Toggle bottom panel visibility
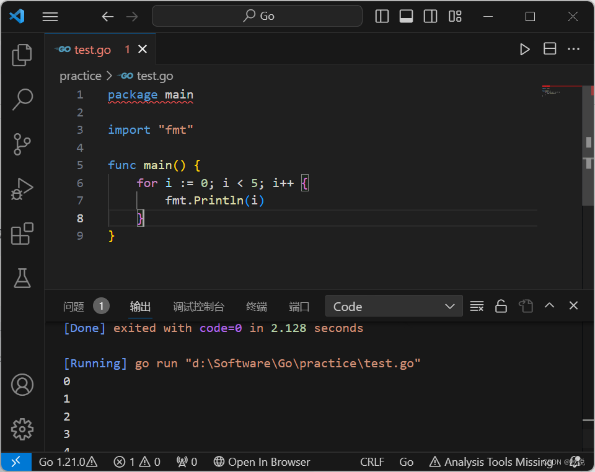Image resolution: width=595 pixels, height=472 pixels. pos(406,16)
